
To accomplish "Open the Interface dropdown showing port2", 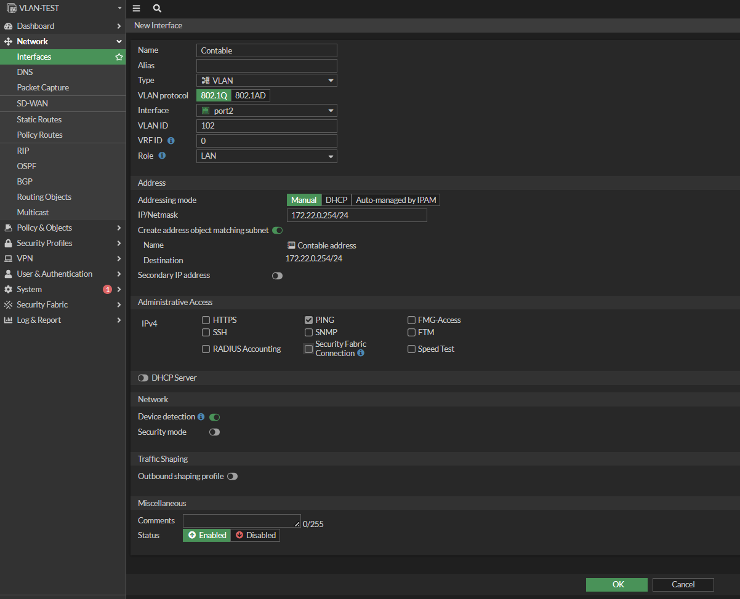I will 267,111.
